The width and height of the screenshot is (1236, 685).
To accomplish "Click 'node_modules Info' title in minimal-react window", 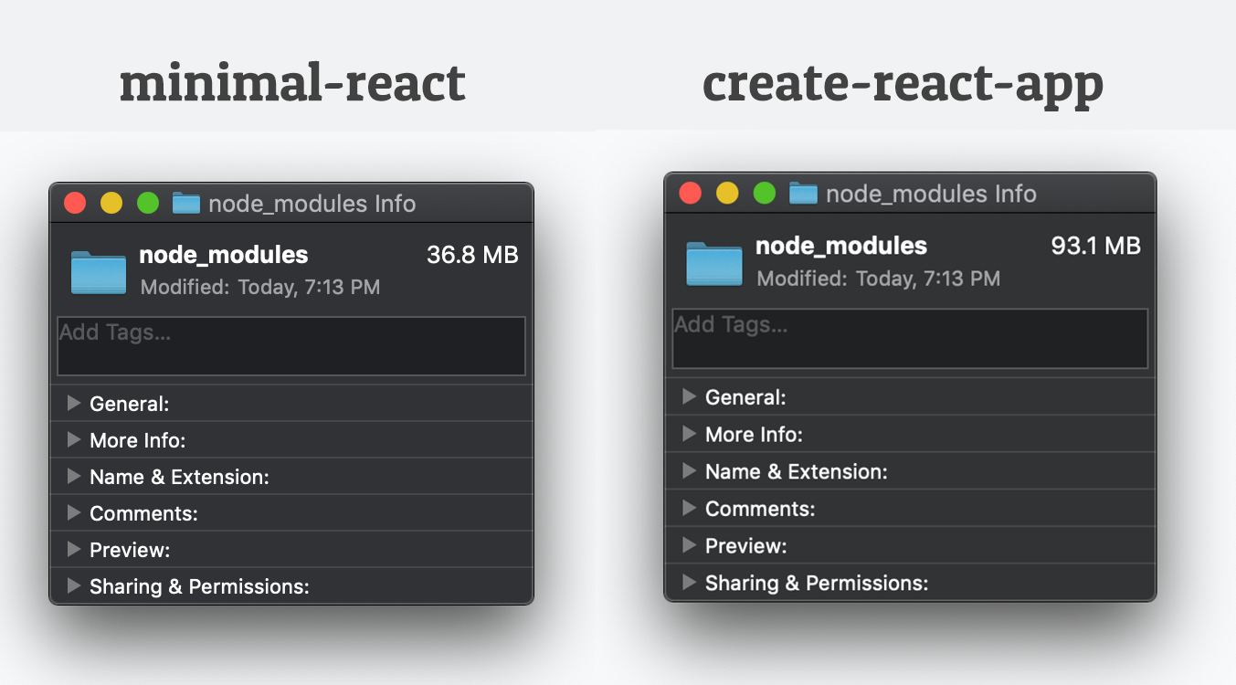I will pos(312,204).
